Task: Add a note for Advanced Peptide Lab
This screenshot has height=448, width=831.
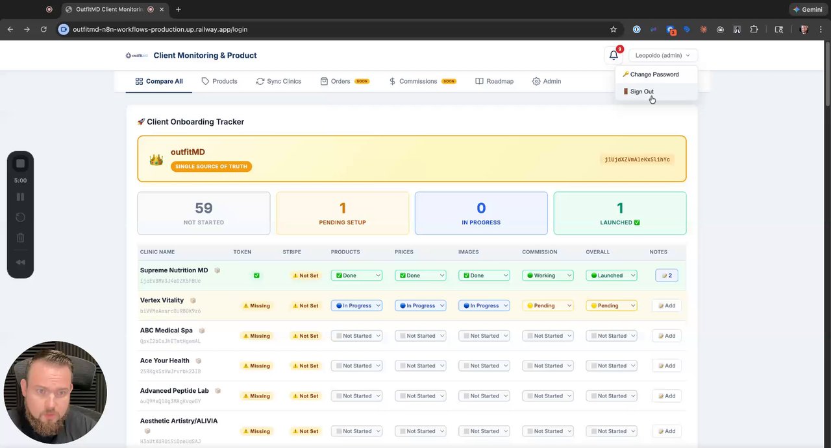Action: (x=667, y=396)
